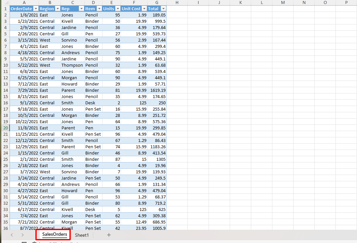The height and width of the screenshot is (243, 357).
Task: Click the previous sheet navigation arrow
Action: 12,235
